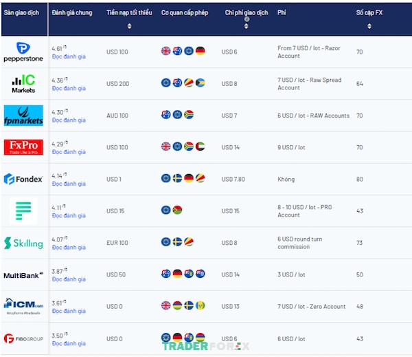This screenshot has width=412, height=357.
Task: Select the FX pairs value 80
Action: (x=360, y=180)
